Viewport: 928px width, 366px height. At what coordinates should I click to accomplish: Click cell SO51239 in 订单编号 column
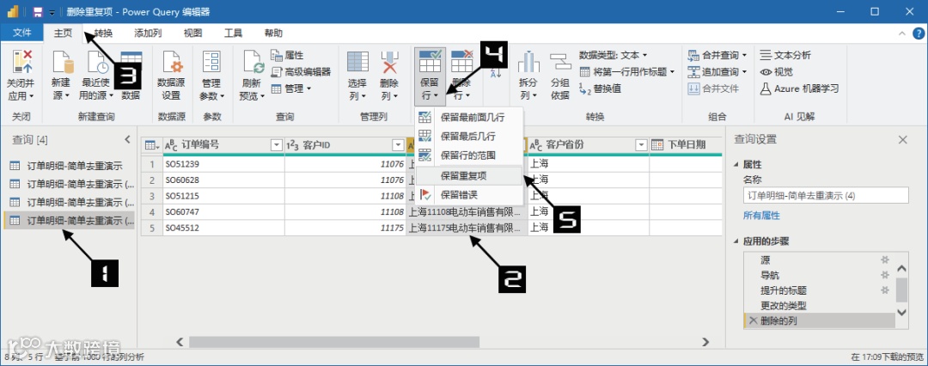[223, 164]
